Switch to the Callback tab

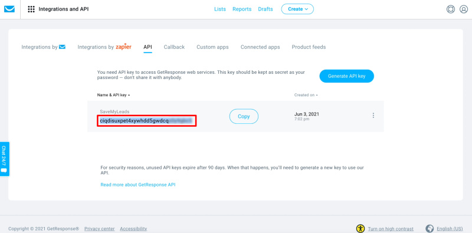[174, 47]
